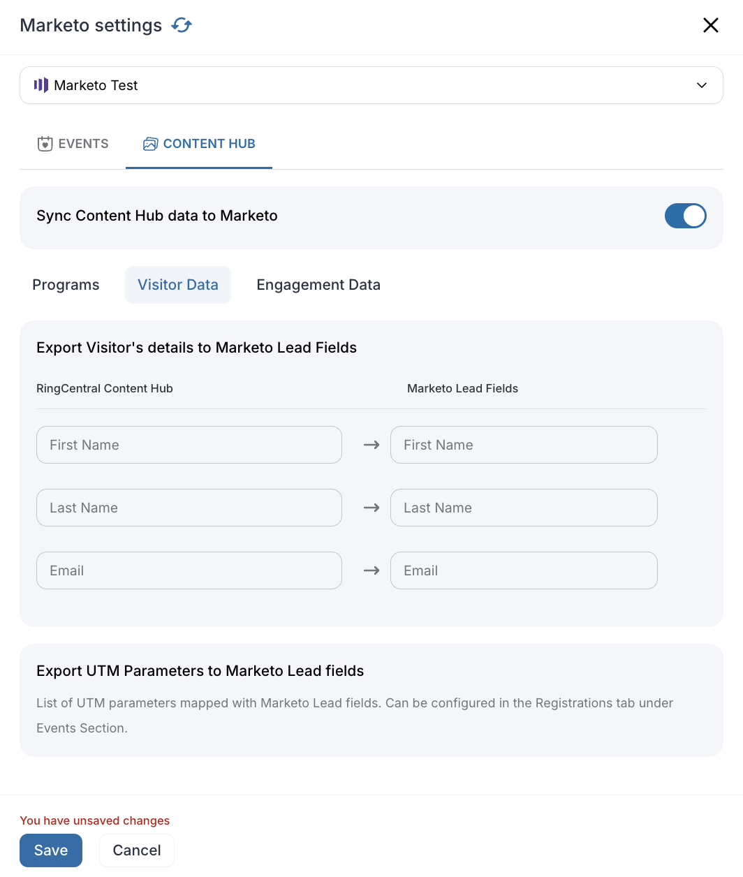The image size is (743, 877).
Task: Go to the Engagement Data sub-tab
Action: point(318,285)
